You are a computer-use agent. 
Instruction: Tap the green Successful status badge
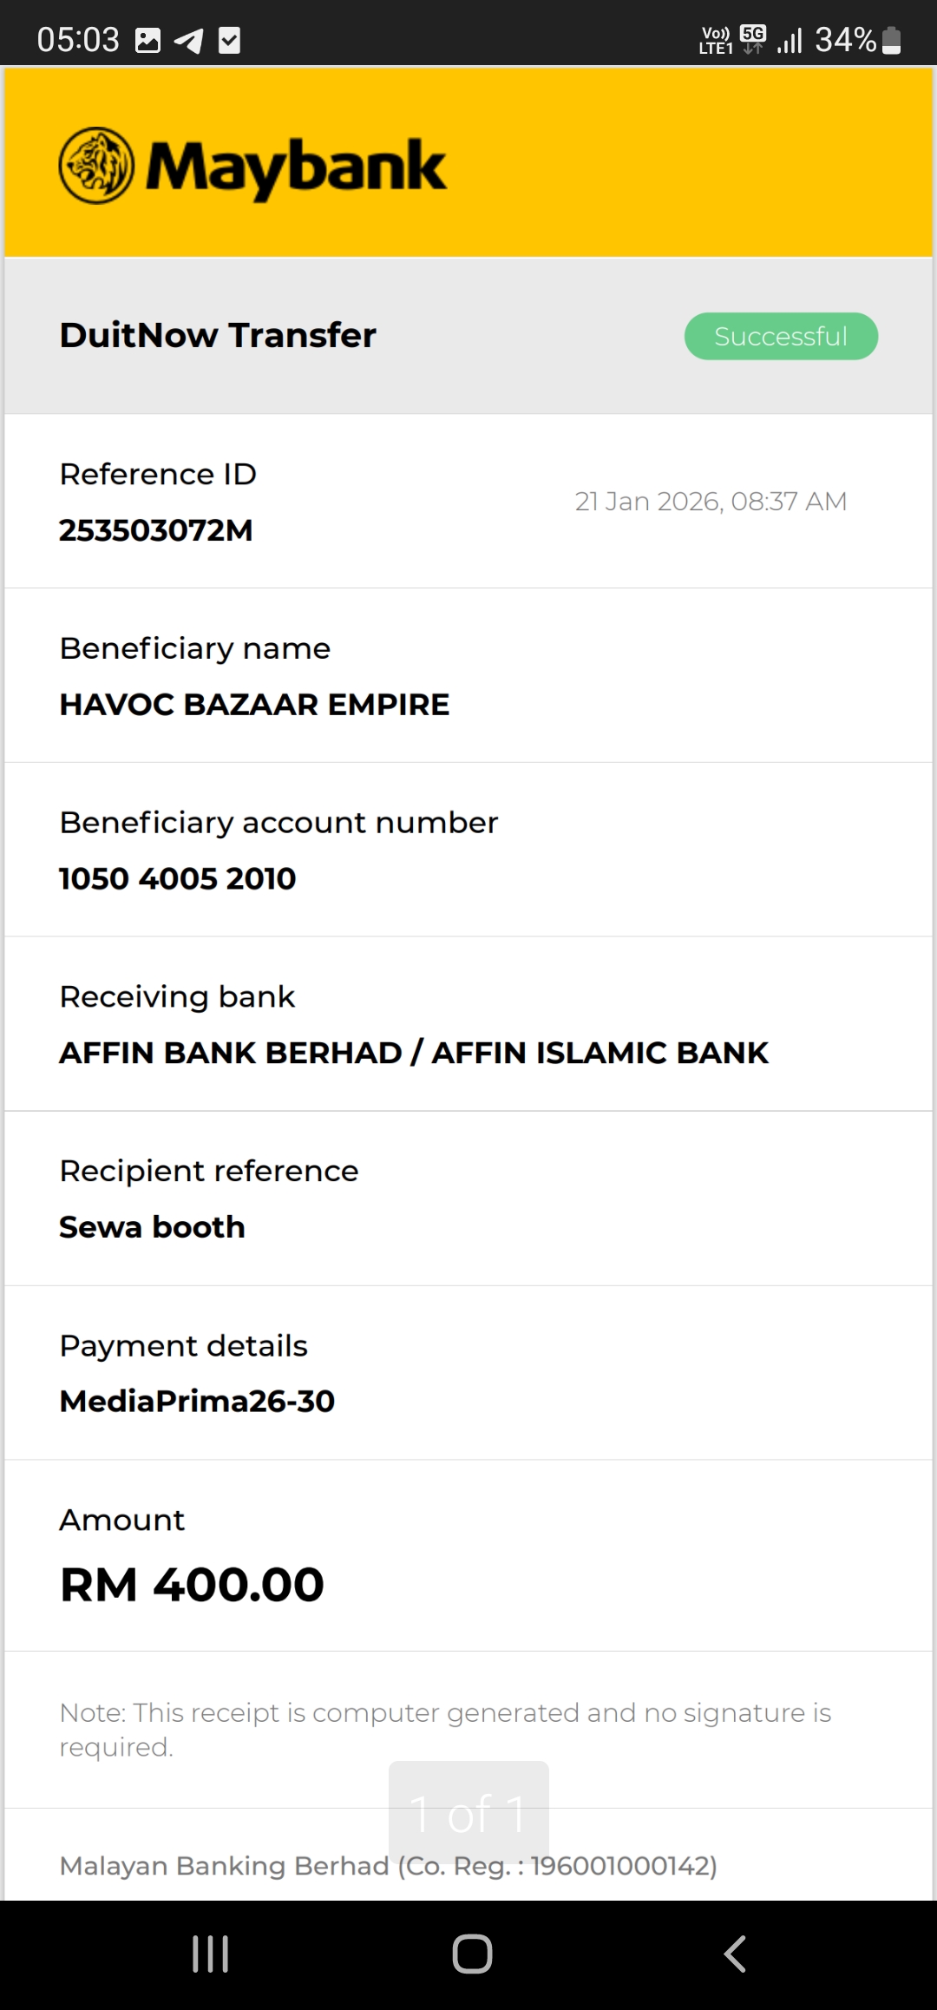(x=781, y=336)
